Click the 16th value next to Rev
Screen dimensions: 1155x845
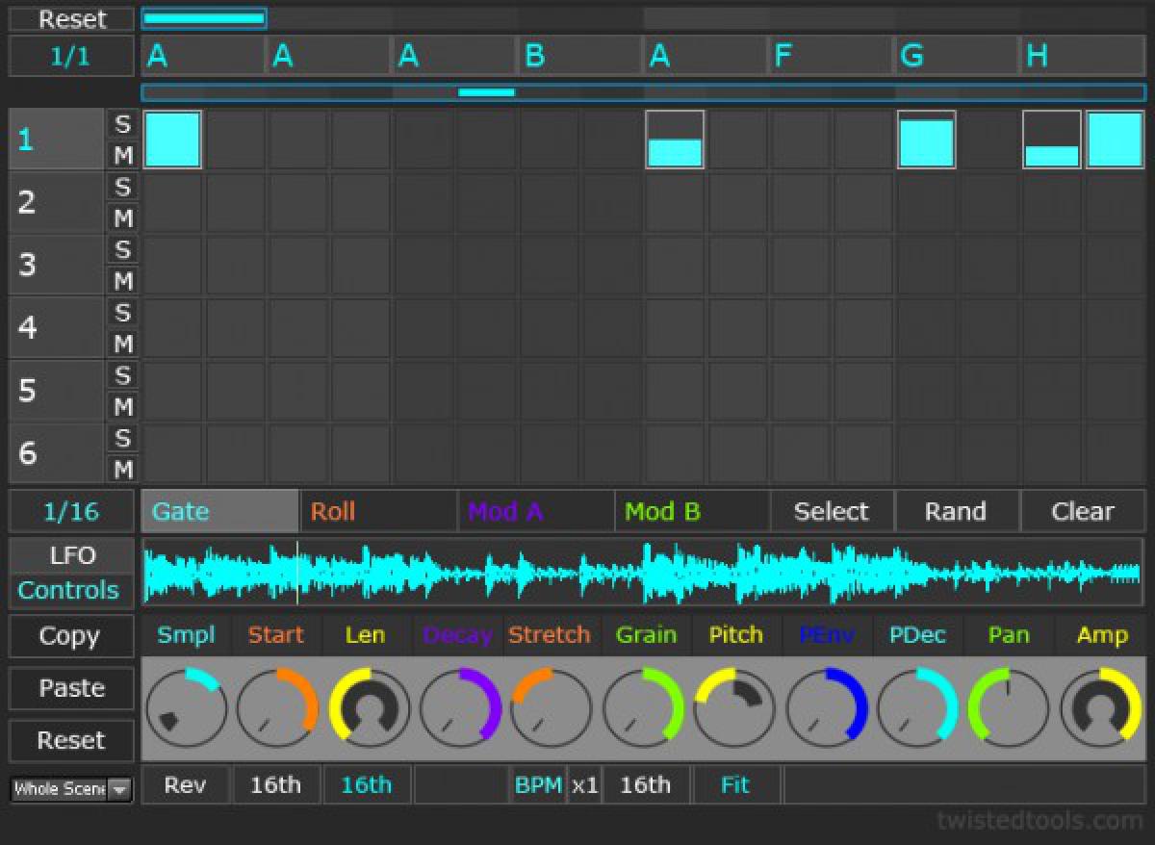[276, 784]
